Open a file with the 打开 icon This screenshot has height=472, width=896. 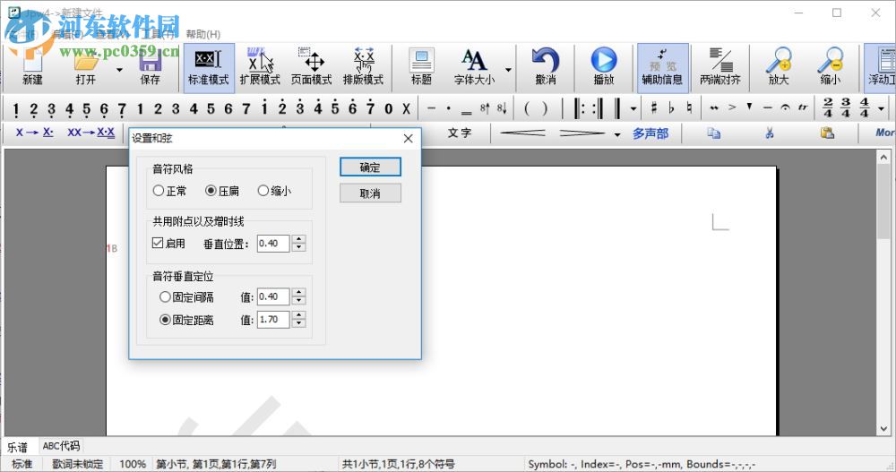point(86,67)
